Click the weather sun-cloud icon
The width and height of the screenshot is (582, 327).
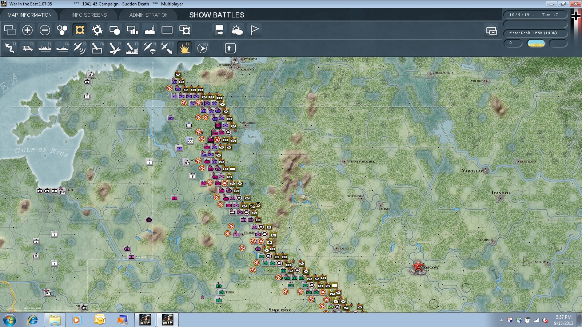point(237,30)
